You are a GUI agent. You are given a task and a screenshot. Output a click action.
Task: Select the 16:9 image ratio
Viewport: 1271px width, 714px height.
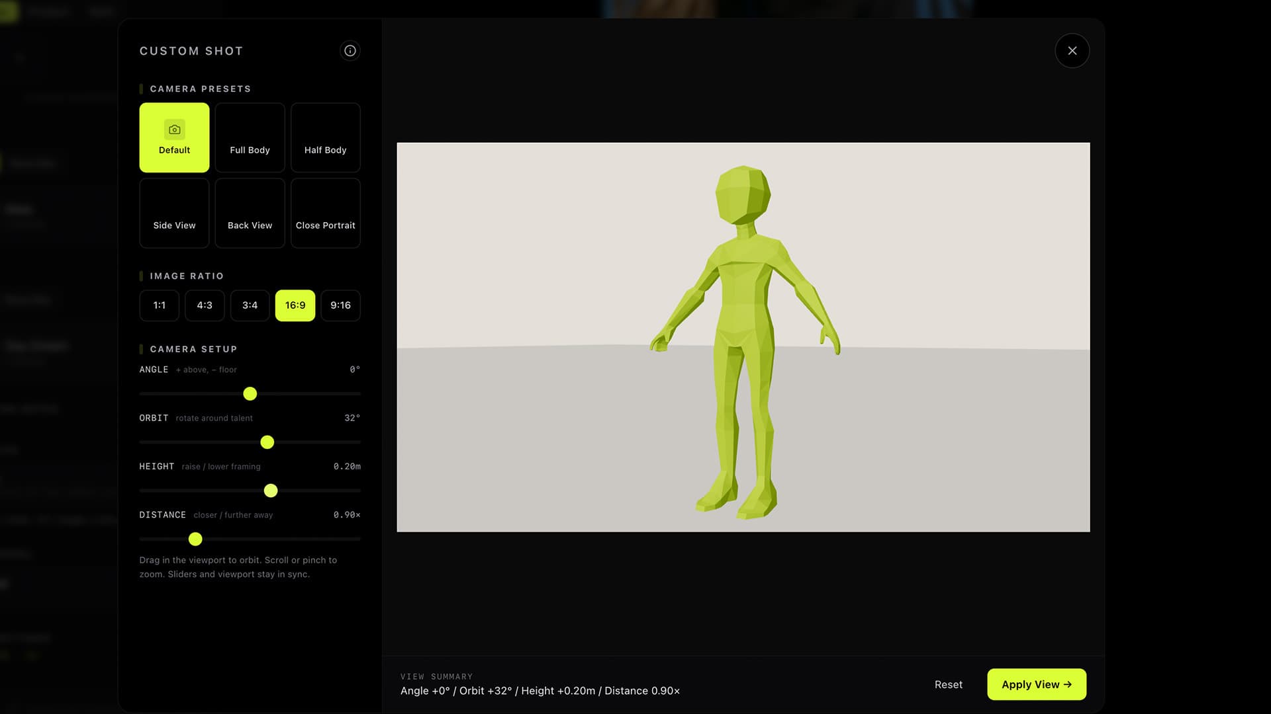(295, 305)
